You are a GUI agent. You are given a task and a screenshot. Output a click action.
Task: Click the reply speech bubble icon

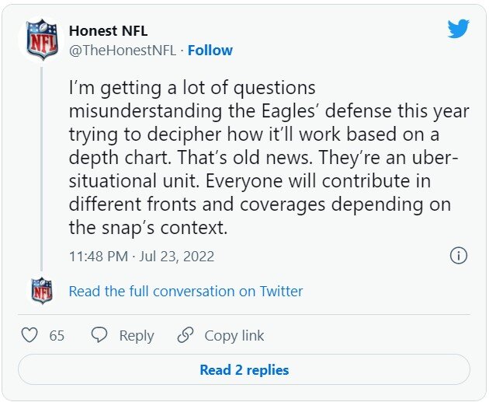pyautogui.click(x=99, y=335)
